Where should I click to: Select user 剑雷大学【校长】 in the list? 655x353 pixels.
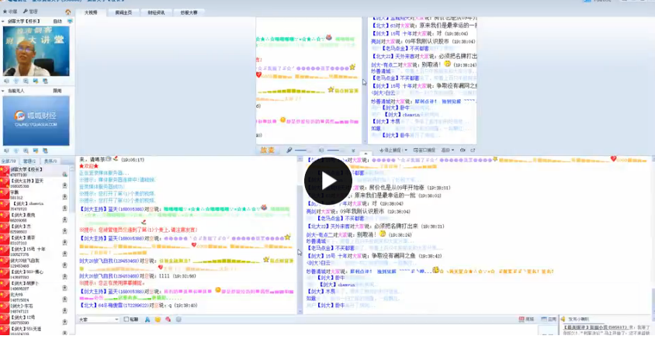click(x=36, y=171)
